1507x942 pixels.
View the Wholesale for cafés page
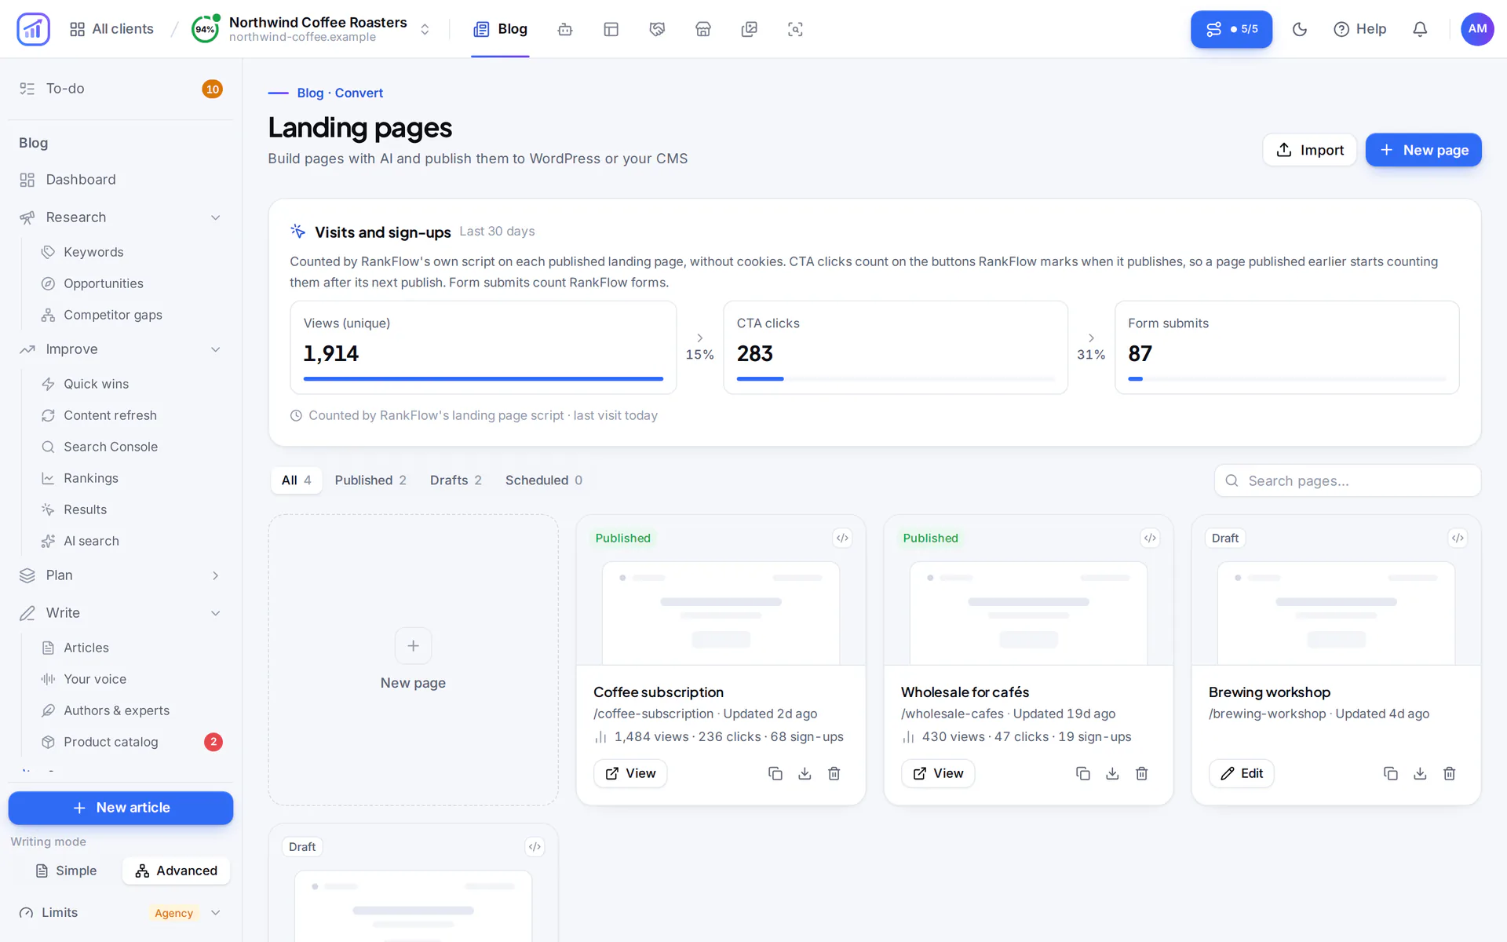point(938,773)
